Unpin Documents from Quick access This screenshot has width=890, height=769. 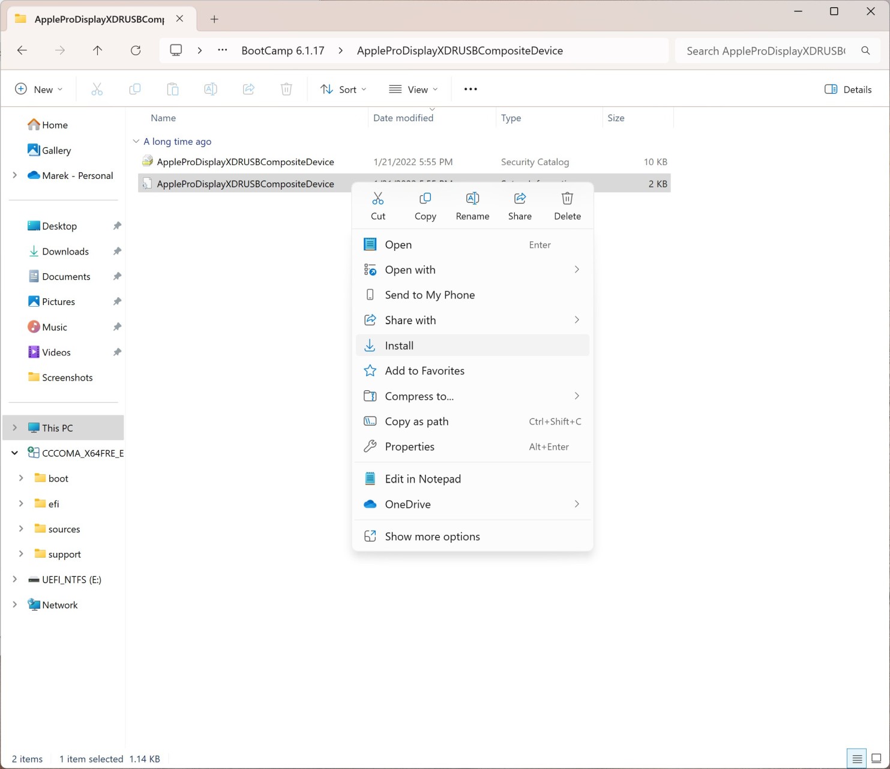(117, 276)
